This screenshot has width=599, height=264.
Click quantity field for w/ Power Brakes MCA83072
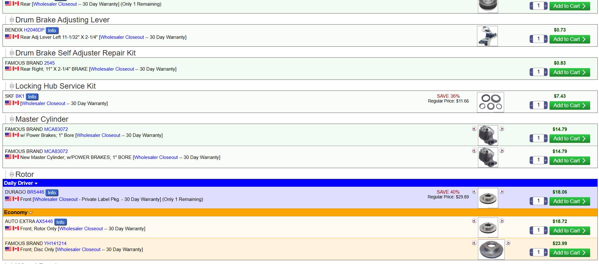point(538,138)
